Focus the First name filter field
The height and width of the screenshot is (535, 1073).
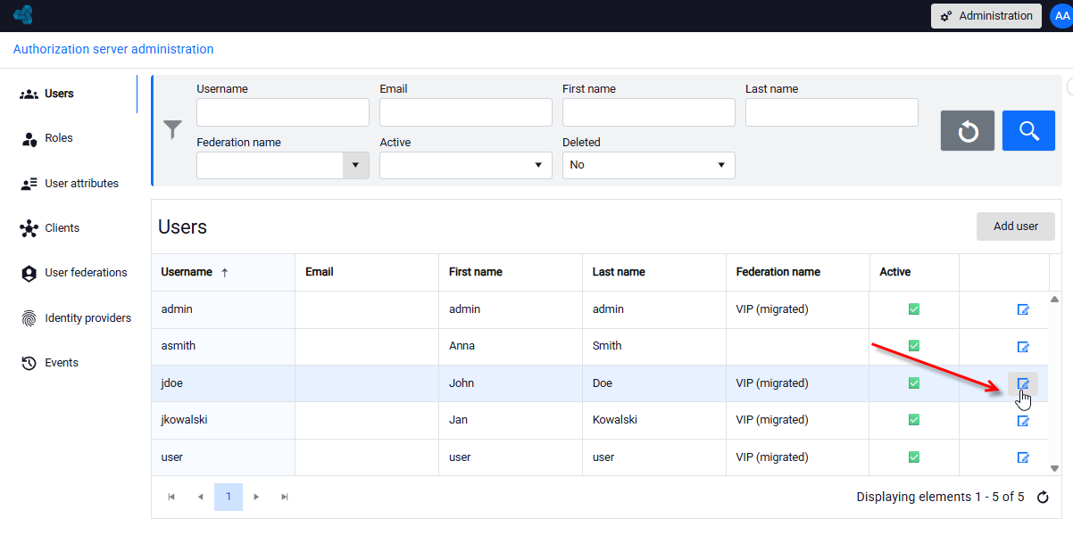coord(649,112)
